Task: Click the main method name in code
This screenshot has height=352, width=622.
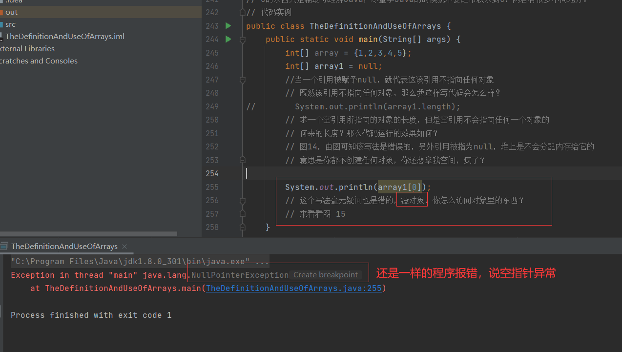Action: point(368,39)
